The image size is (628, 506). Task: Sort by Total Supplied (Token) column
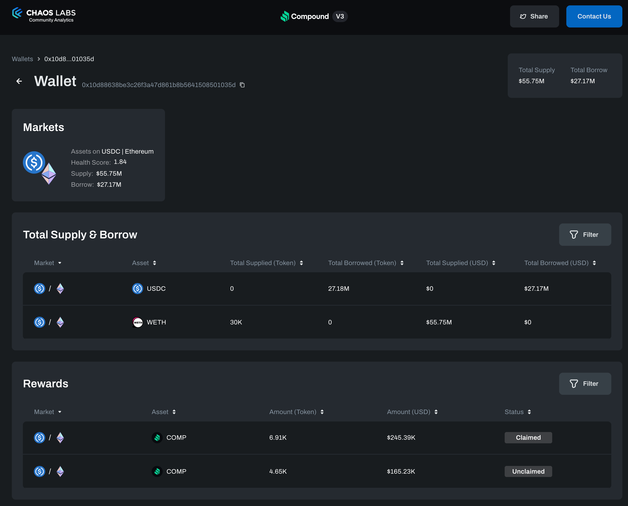tap(301, 263)
